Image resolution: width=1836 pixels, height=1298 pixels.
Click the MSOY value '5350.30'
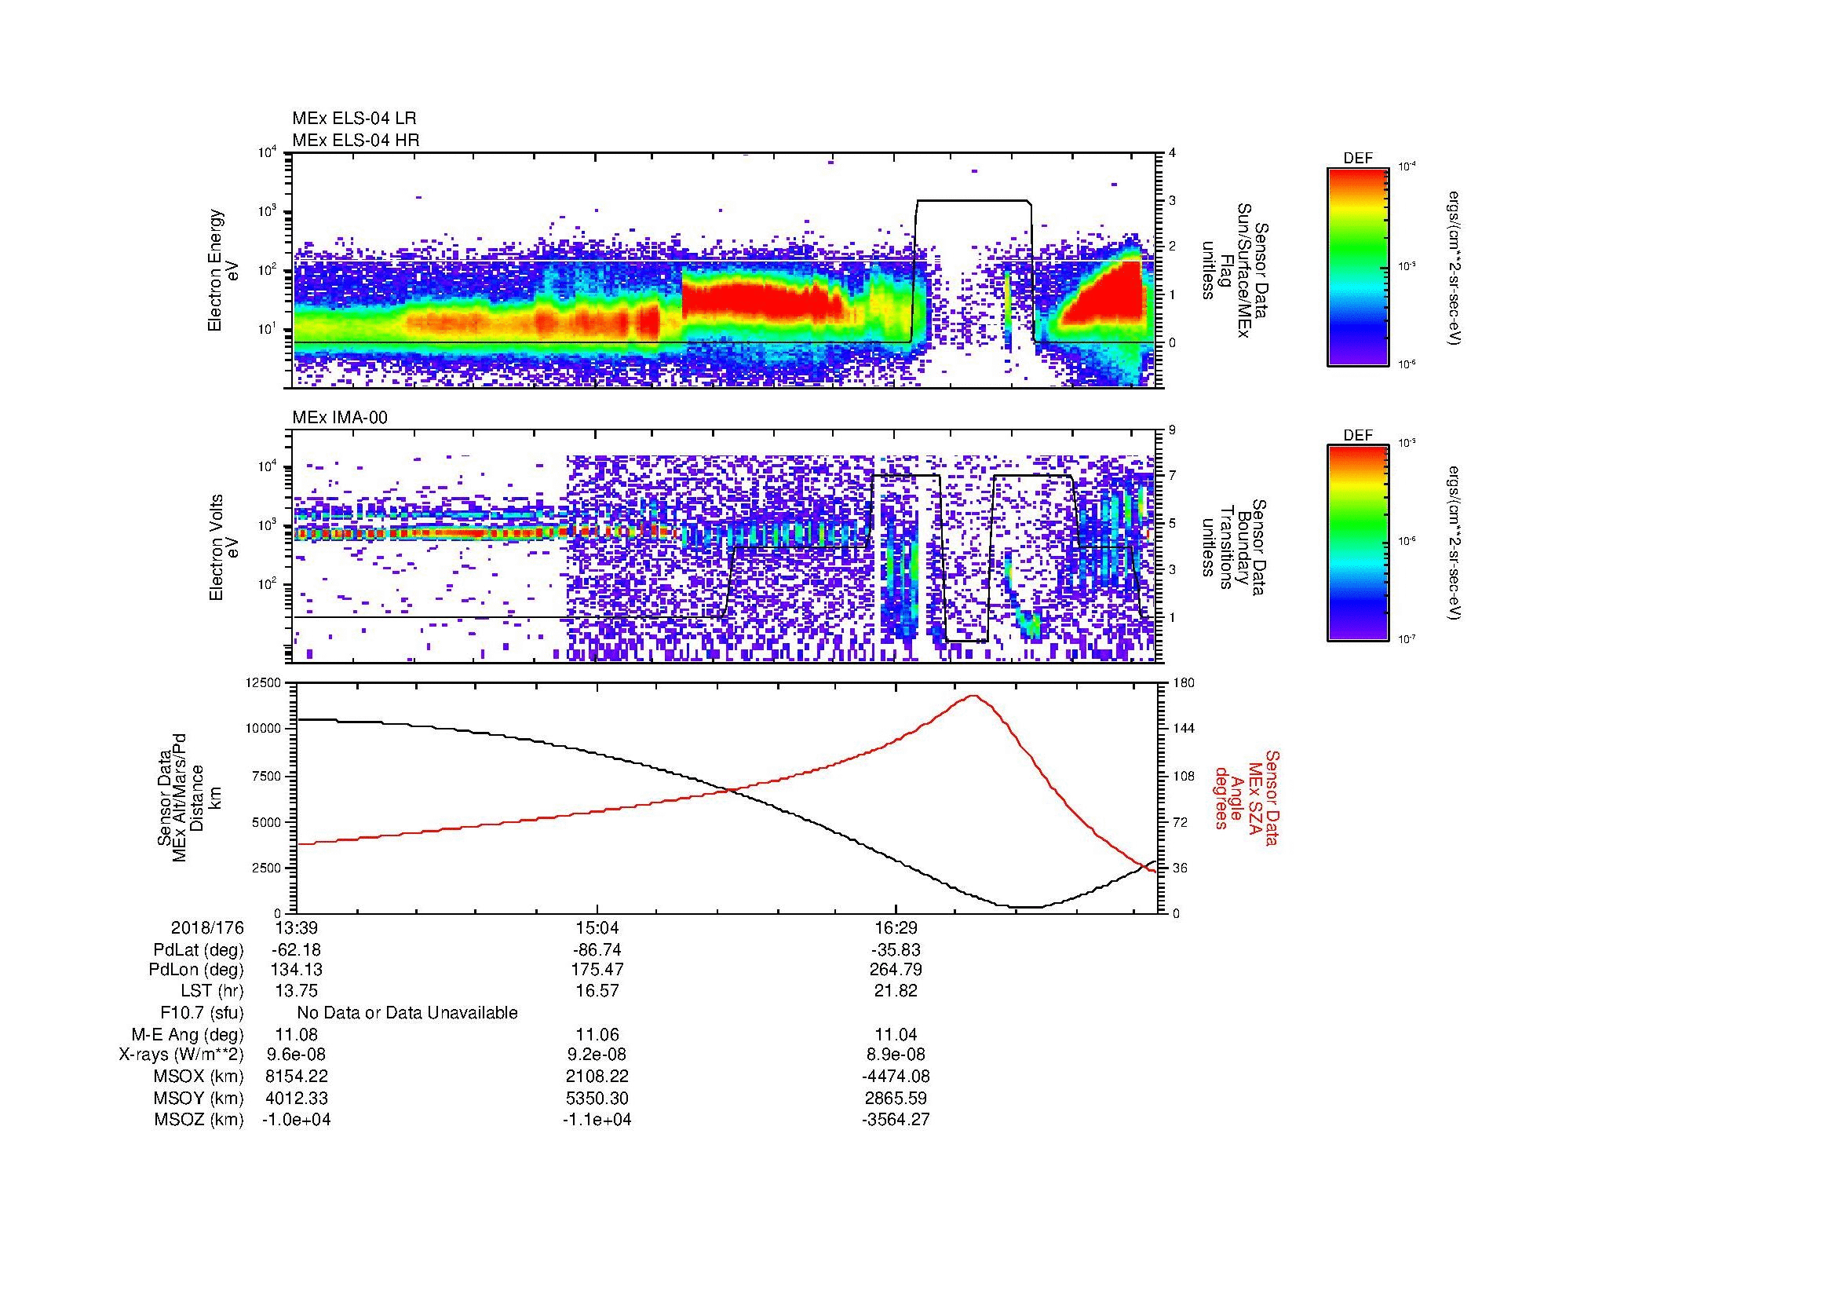(x=597, y=1099)
